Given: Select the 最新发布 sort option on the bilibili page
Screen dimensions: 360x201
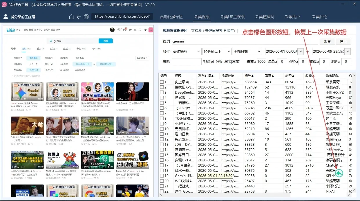Looking at the screenshot, I should (x=49, y=58).
